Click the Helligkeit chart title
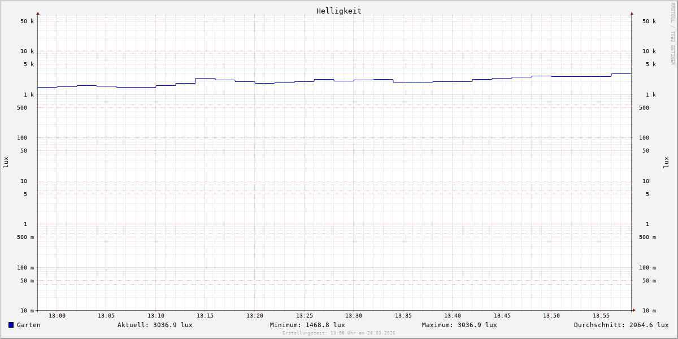The image size is (678, 339). (x=338, y=11)
